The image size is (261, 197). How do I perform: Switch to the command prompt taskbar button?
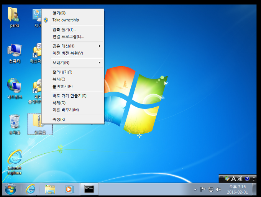89,189
